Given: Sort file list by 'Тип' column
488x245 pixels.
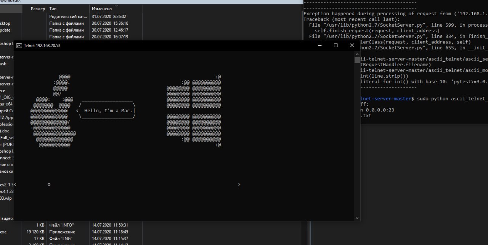Looking at the screenshot, I should pyautogui.click(x=68, y=9).
